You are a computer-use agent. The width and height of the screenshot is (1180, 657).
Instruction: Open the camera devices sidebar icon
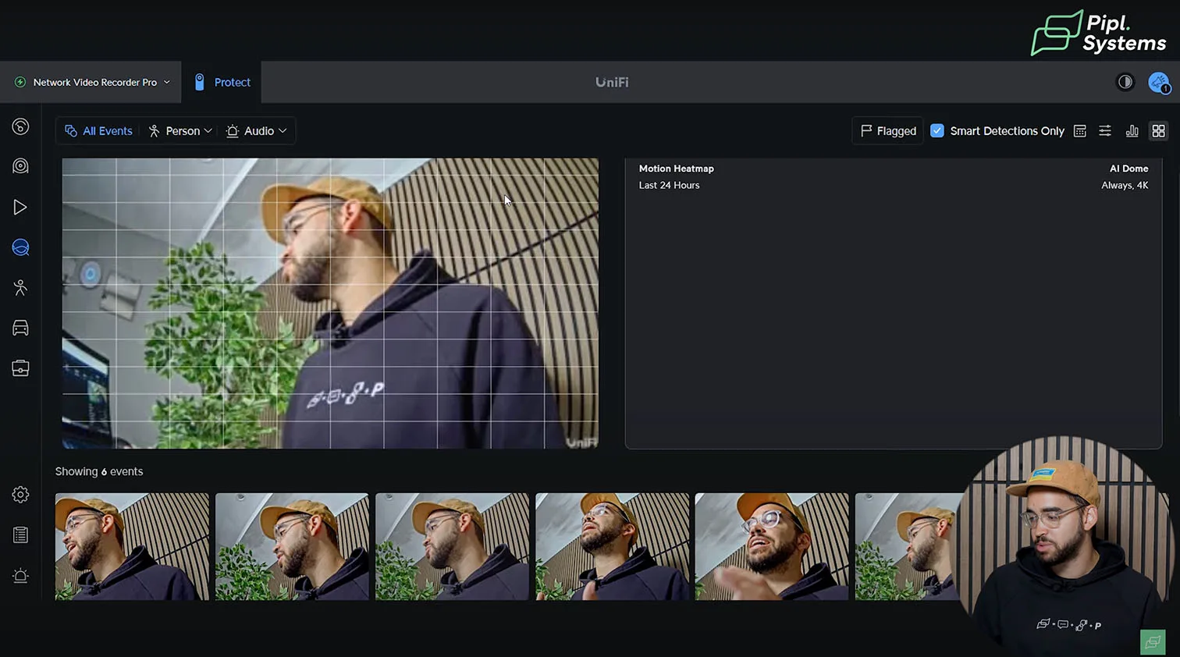point(20,166)
